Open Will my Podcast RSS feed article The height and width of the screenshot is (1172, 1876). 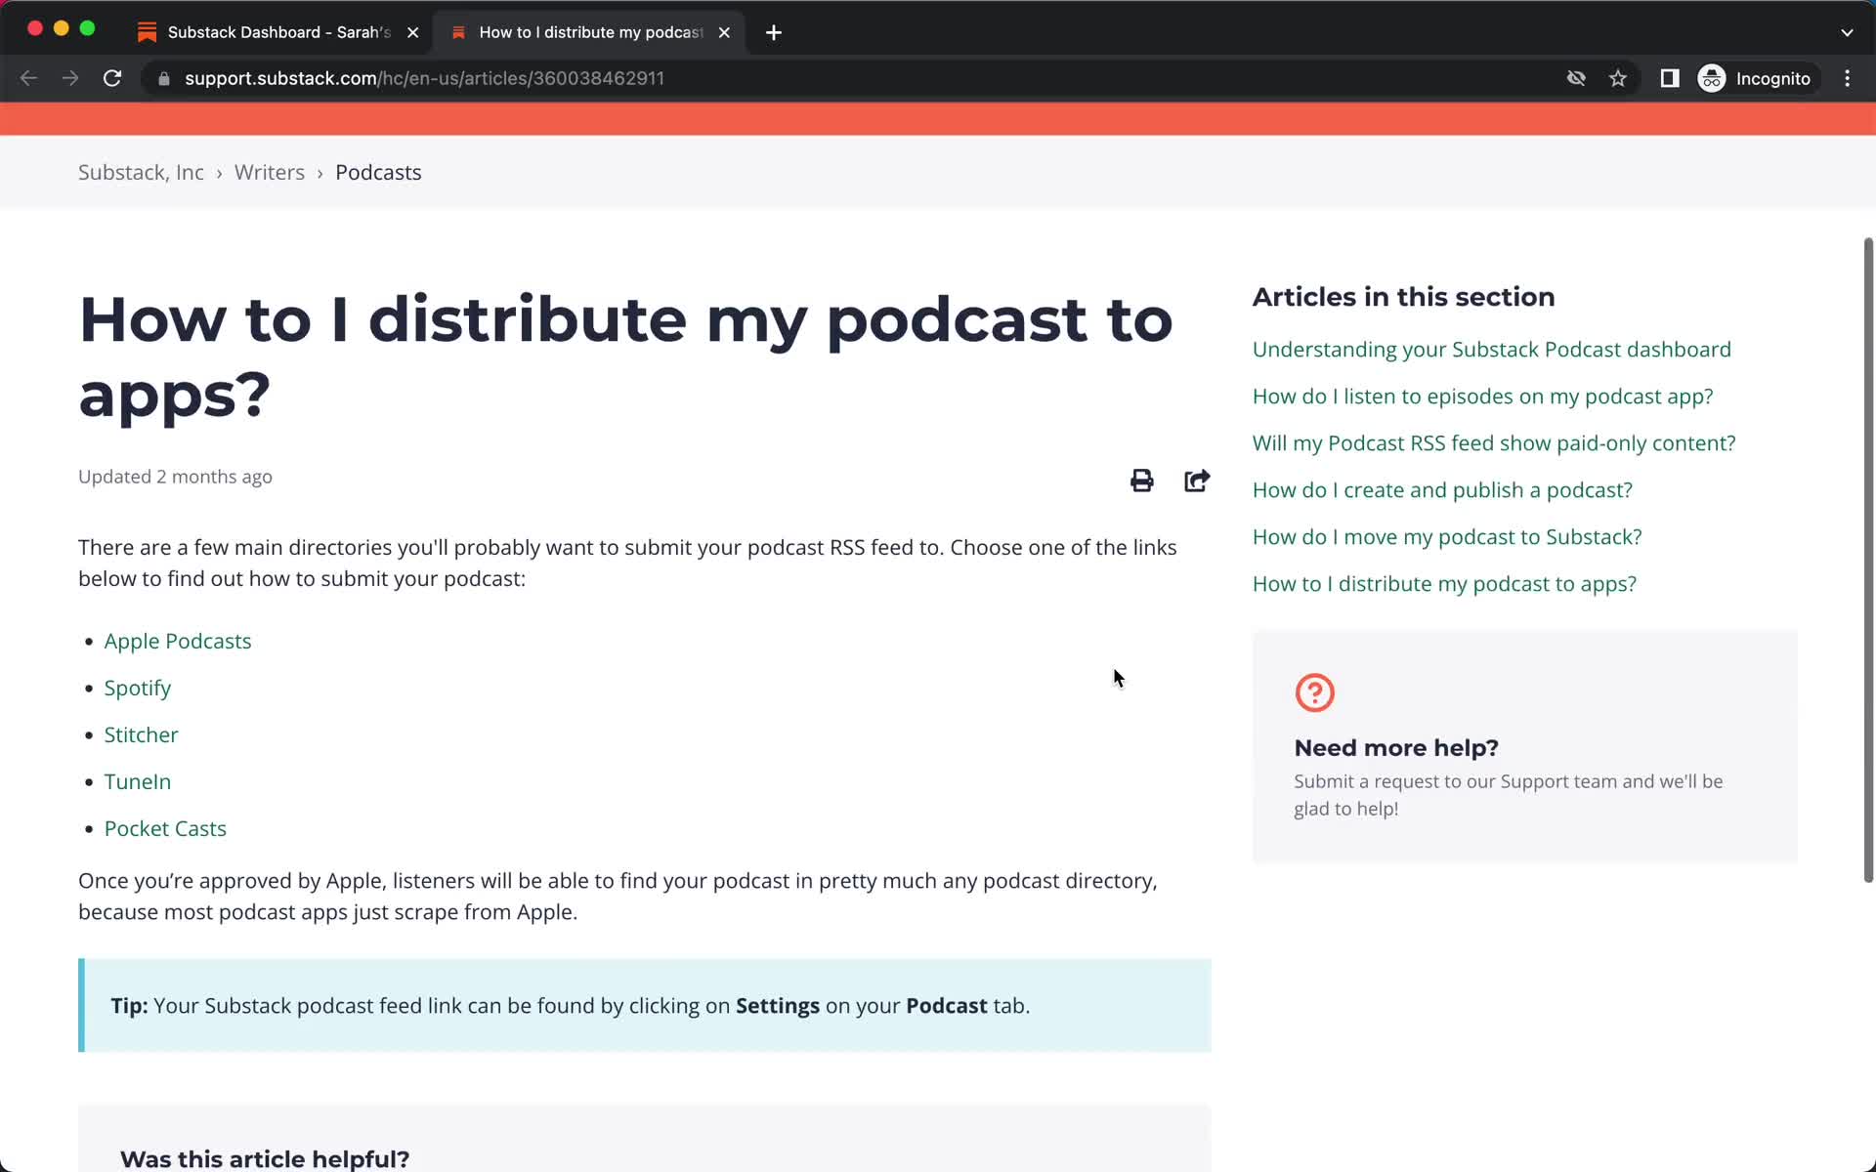tap(1494, 442)
